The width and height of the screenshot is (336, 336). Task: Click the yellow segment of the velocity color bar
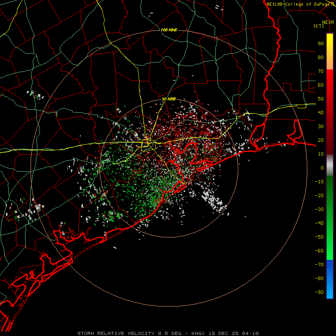[330, 52]
